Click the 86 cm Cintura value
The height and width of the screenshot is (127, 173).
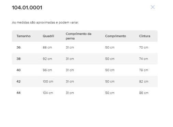(x=144, y=93)
